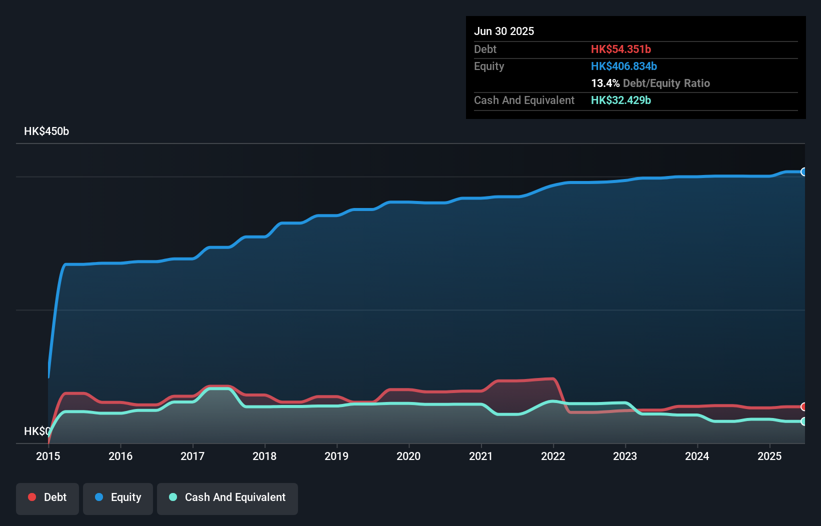
Task: Click the teal Cash endpoint marker
Action: (803, 421)
